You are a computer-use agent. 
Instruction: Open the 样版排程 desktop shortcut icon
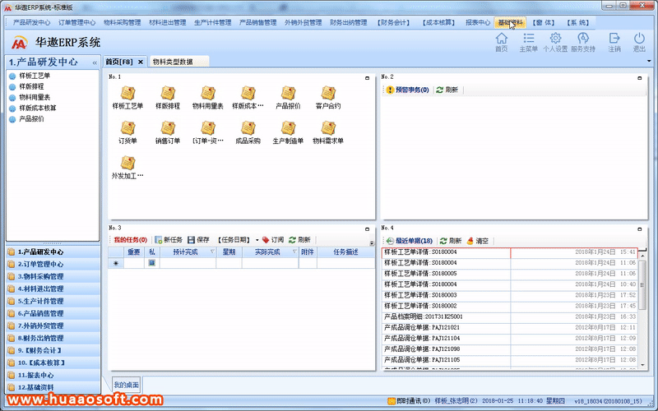coord(168,97)
